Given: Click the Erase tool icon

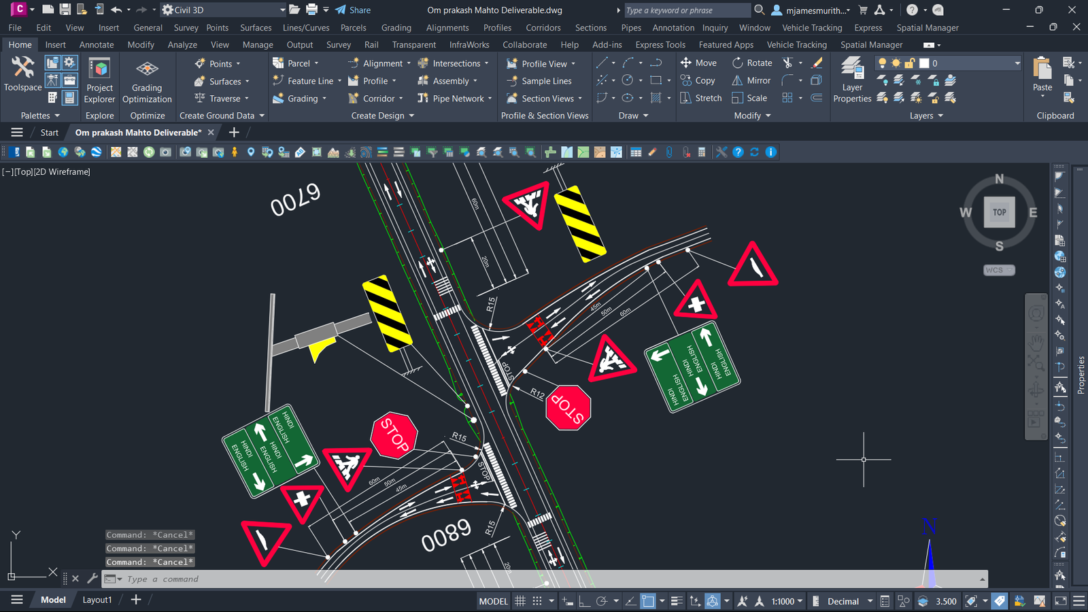Looking at the screenshot, I should [817, 63].
